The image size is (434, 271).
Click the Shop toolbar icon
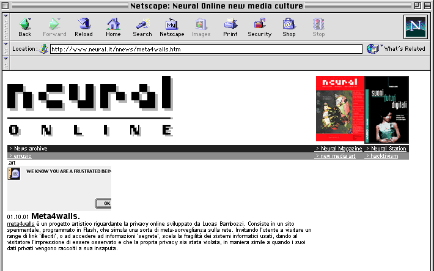click(289, 28)
